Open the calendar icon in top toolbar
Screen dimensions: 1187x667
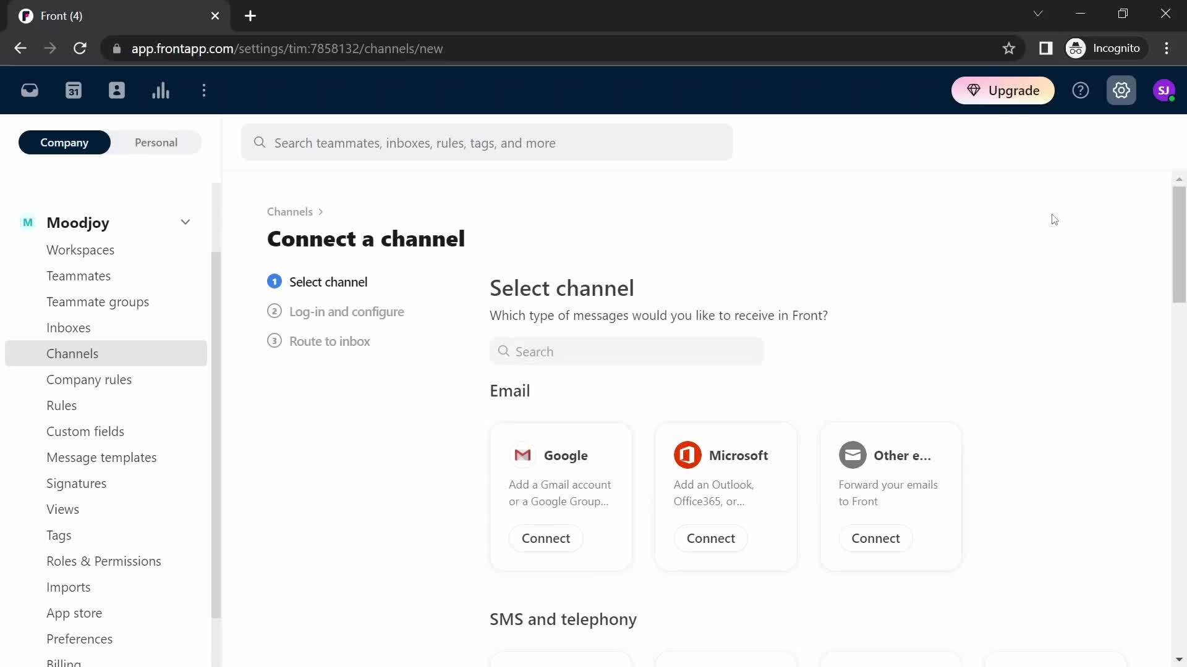tap(74, 90)
